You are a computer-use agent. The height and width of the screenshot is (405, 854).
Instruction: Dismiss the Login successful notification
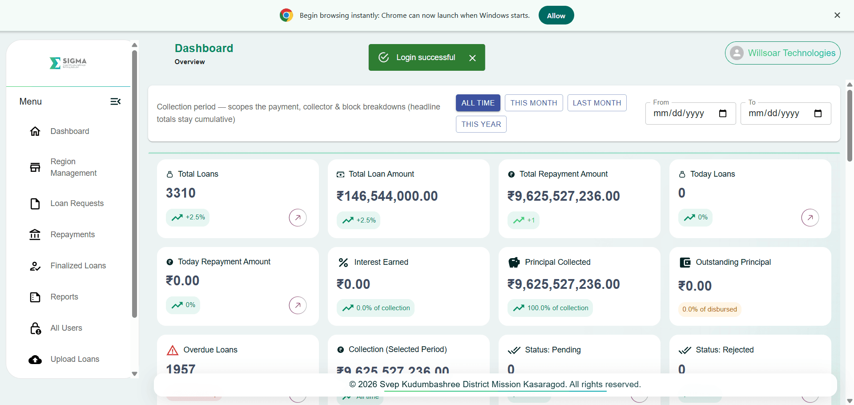(x=472, y=58)
